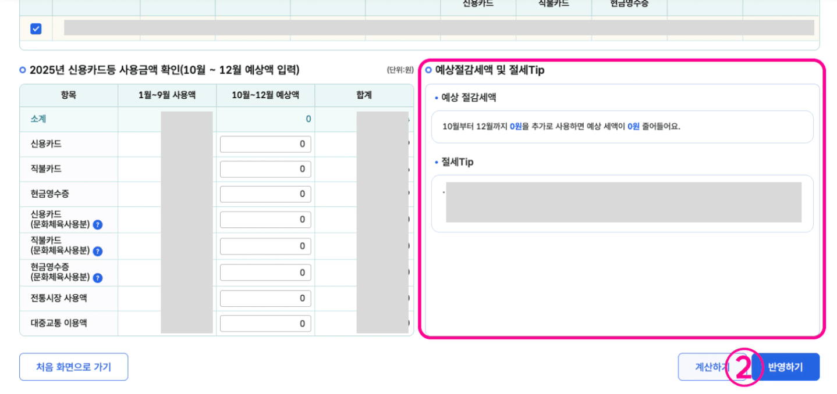
Task: Click the blue 0원 link in savings message
Action: pyautogui.click(x=515, y=127)
